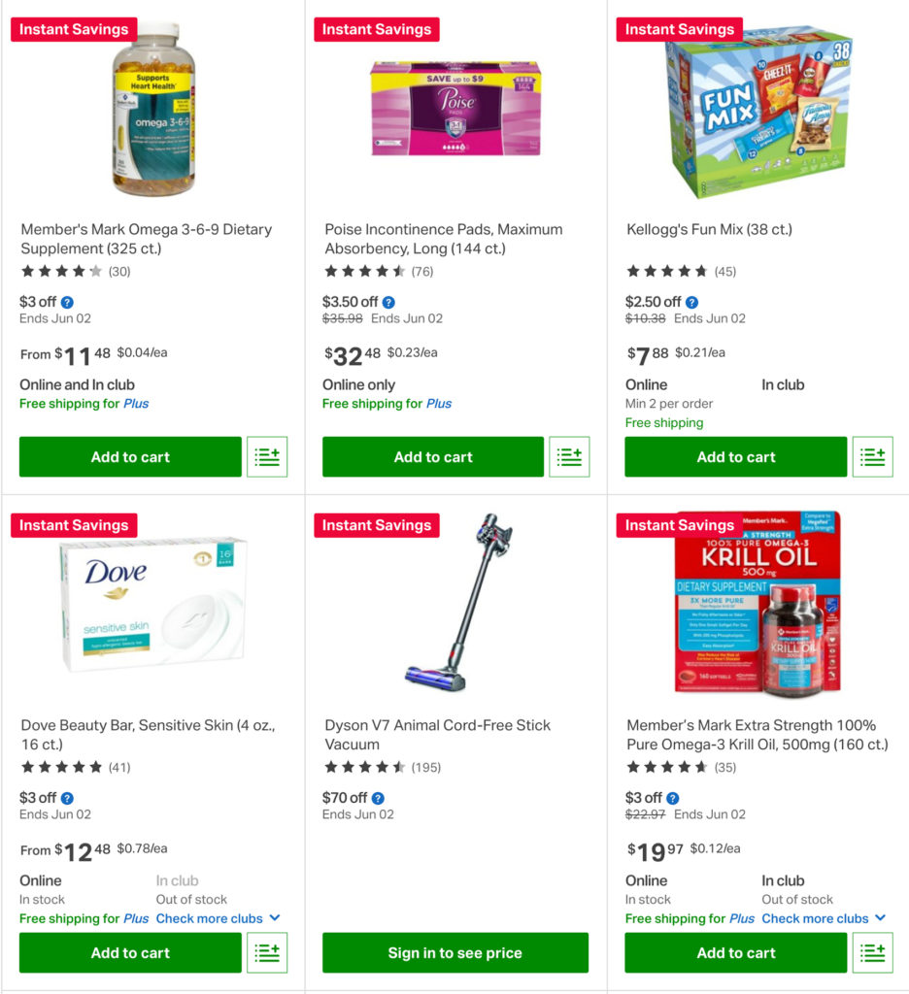This screenshot has height=994, width=909.
Task: Expand Check more clubs for Dove Beauty Bar
Action: click(219, 918)
